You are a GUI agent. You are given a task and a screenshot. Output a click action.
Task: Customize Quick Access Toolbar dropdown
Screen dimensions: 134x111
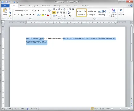pos(18,2)
